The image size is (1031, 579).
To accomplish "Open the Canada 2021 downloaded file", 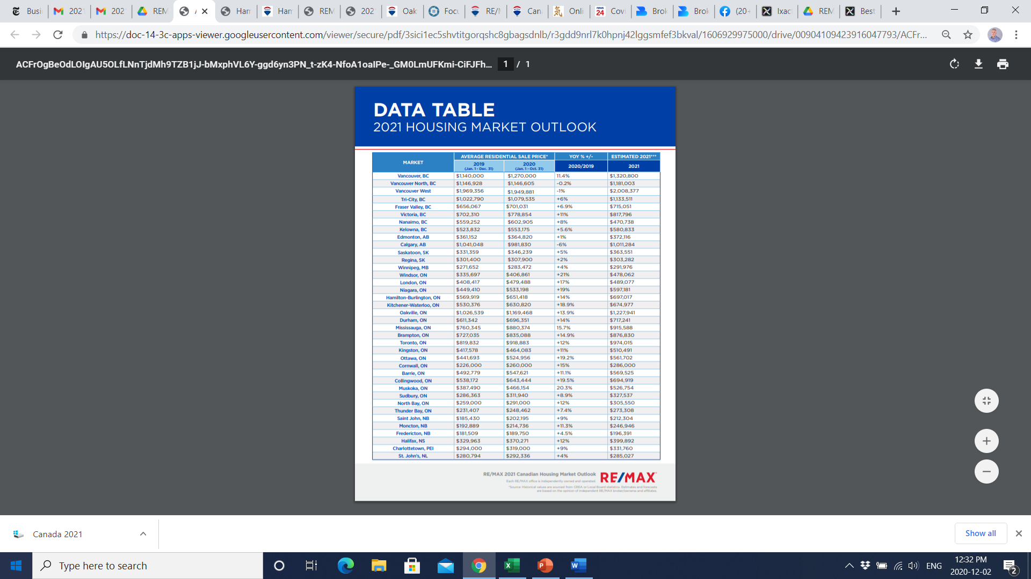I will coord(57,534).
